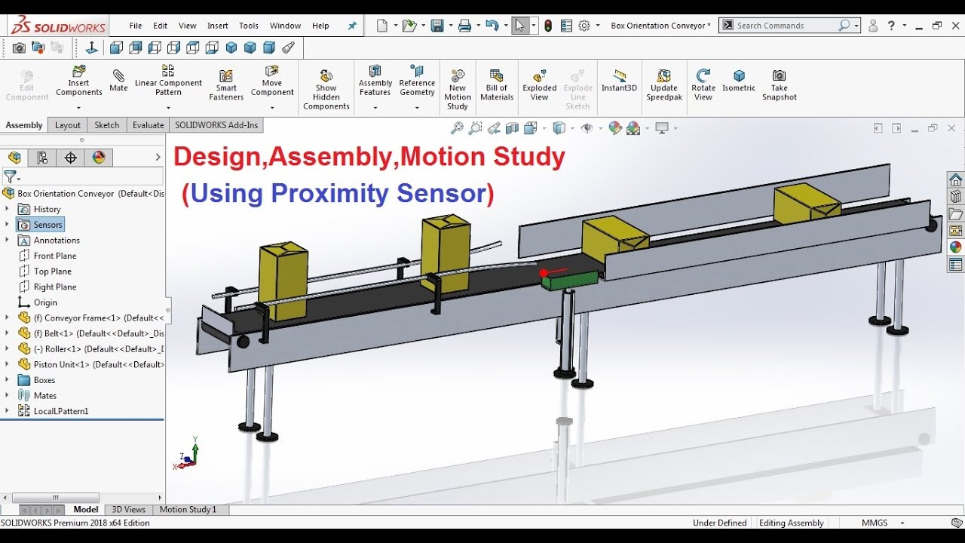965x543 pixels.
Task: Click the Section View icon
Action: (513, 128)
